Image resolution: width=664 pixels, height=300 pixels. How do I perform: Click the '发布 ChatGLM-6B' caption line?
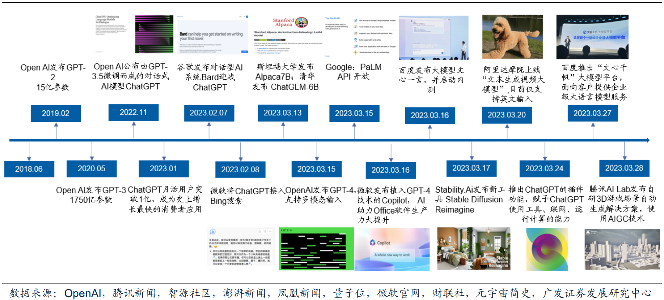285,87
